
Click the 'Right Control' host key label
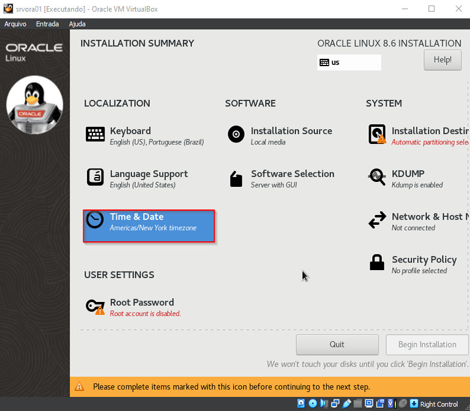[x=439, y=404]
